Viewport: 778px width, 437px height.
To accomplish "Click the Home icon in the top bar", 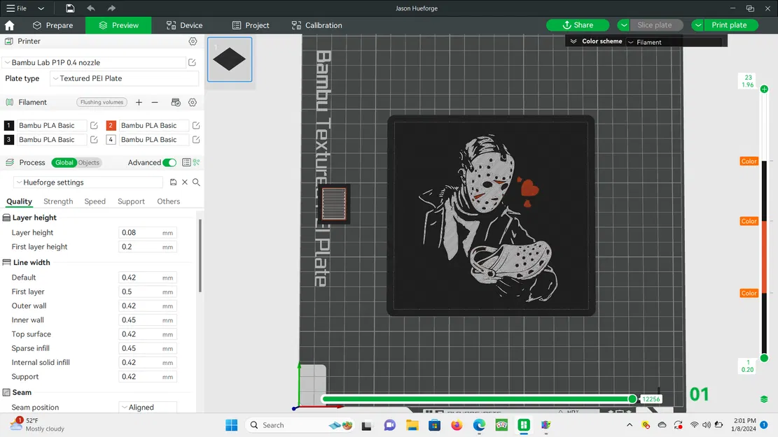I will (x=10, y=25).
